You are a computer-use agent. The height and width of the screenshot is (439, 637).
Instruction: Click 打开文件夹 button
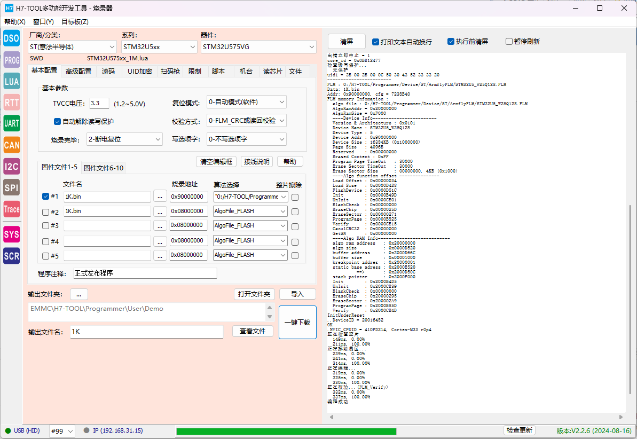point(254,294)
